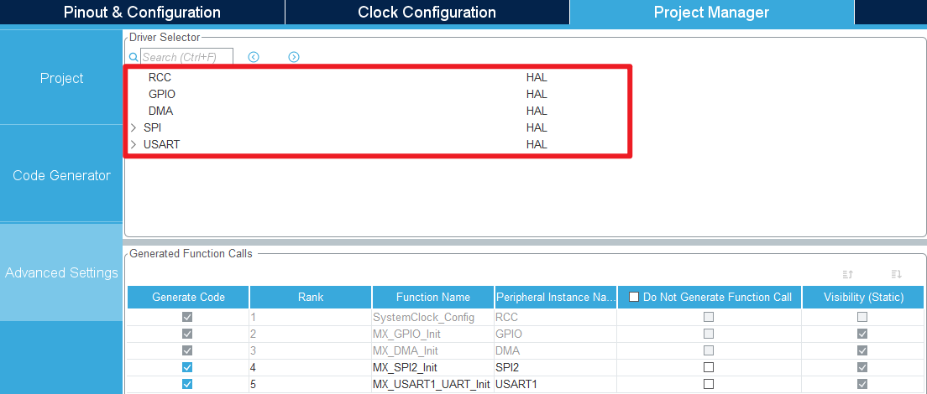This screenshot has width=927, height=394.
Task: Check Do Not Generate Function Call header box
Action: 634,297
